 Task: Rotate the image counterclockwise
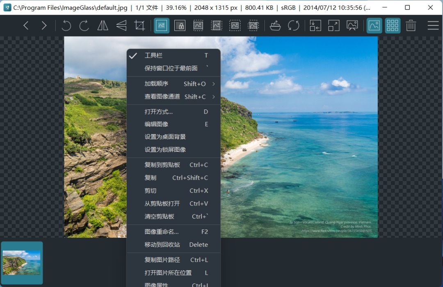coord(66,25)
